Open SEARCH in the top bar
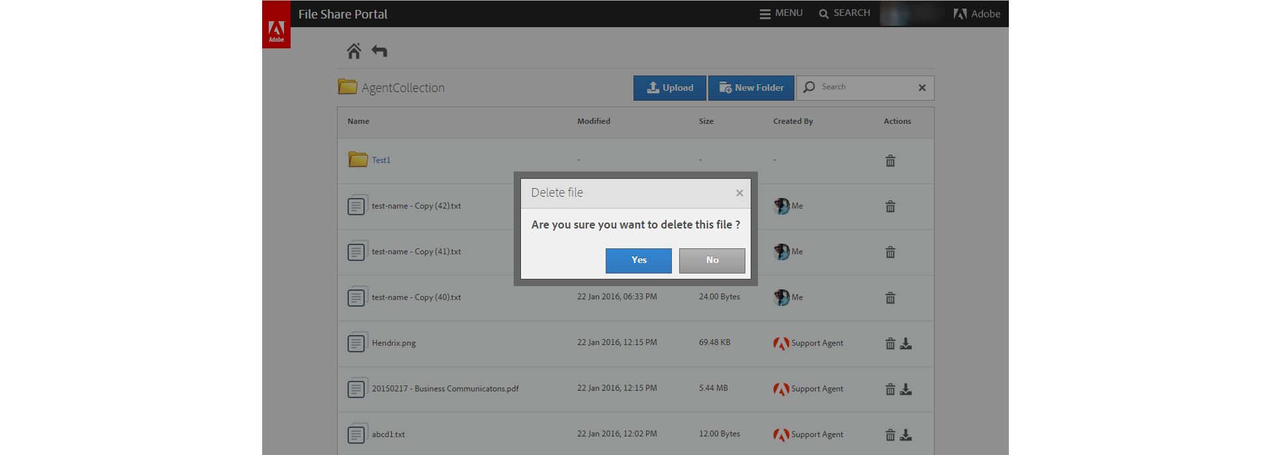Image resolution: width=1271 pixels, height=455 pixels. click(844, 13)
